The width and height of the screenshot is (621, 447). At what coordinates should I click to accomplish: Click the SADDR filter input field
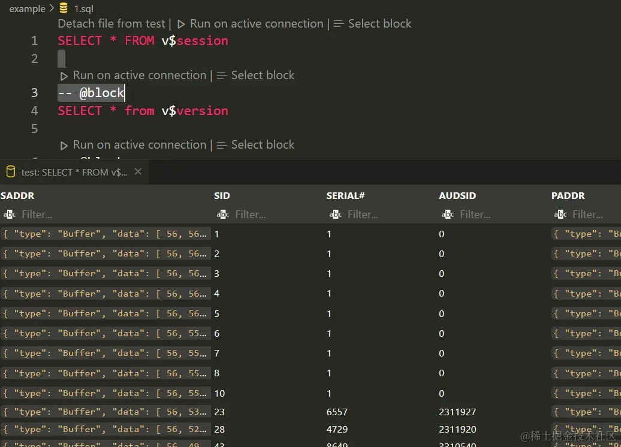[x=115, y=214]
